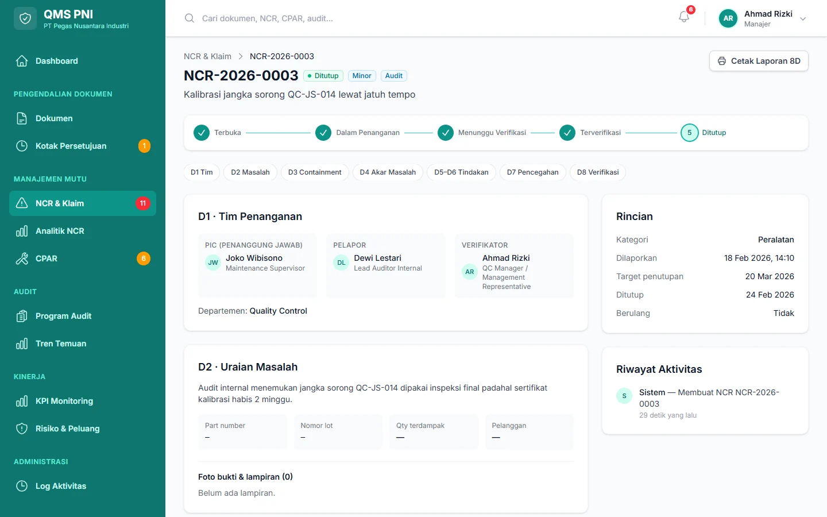Click the Ditutup status badge
Image resolution: width=827 pixels, height=517 pixels.
pos(323,76)
